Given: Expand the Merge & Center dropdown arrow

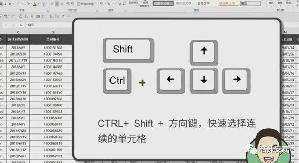Looking at the screenshot, I should point(96,4).
